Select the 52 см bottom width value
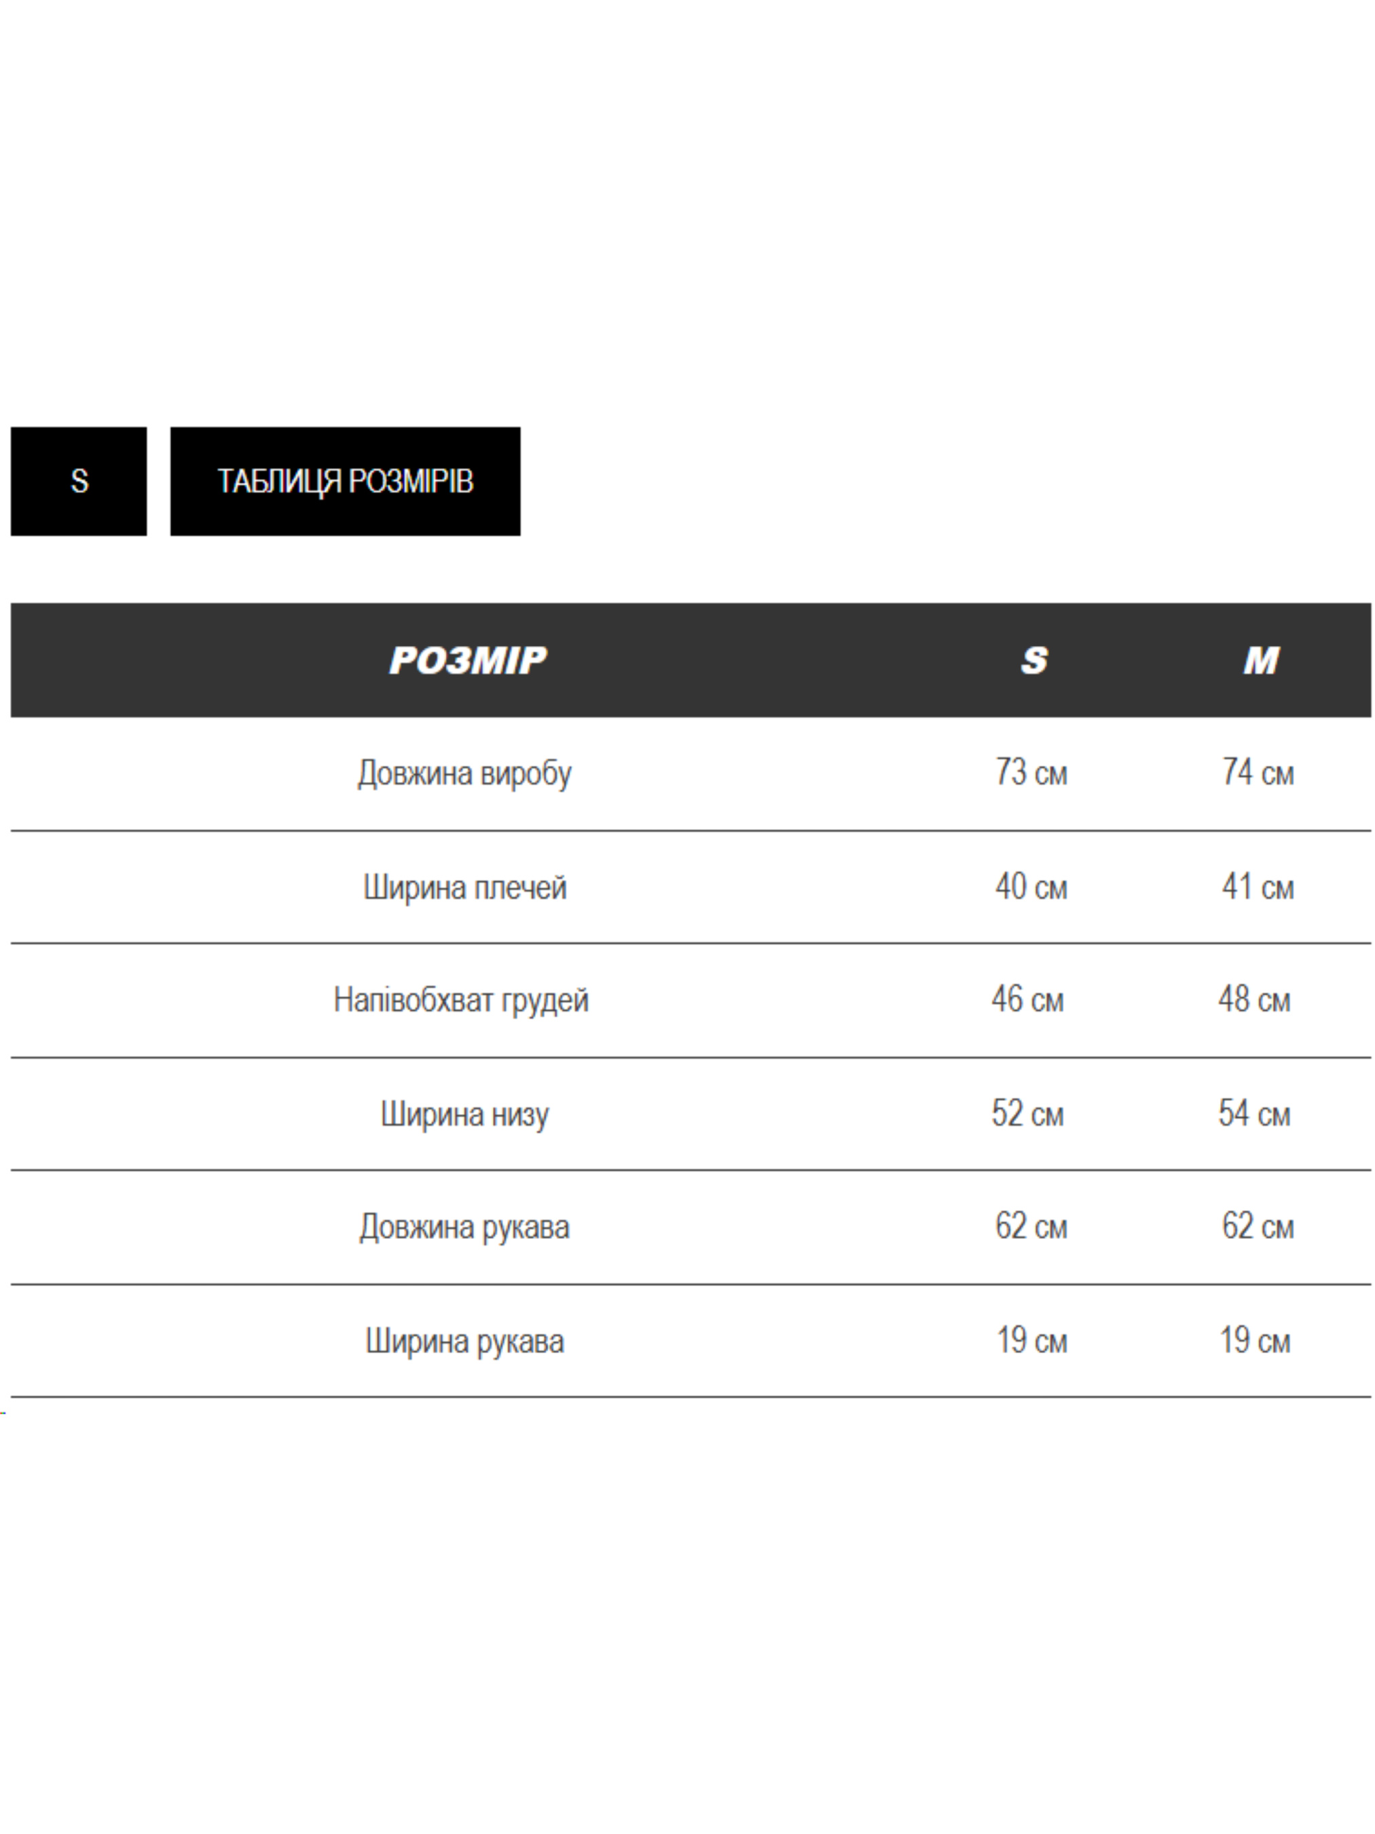Screen dimensions: 1375x1834 pyautogui.click(x=1027, y=1113)
